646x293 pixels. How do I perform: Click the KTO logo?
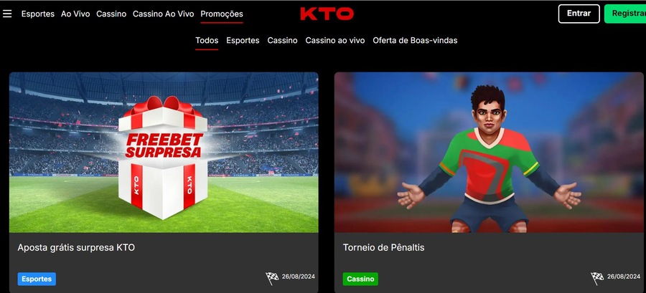point(327,14)
